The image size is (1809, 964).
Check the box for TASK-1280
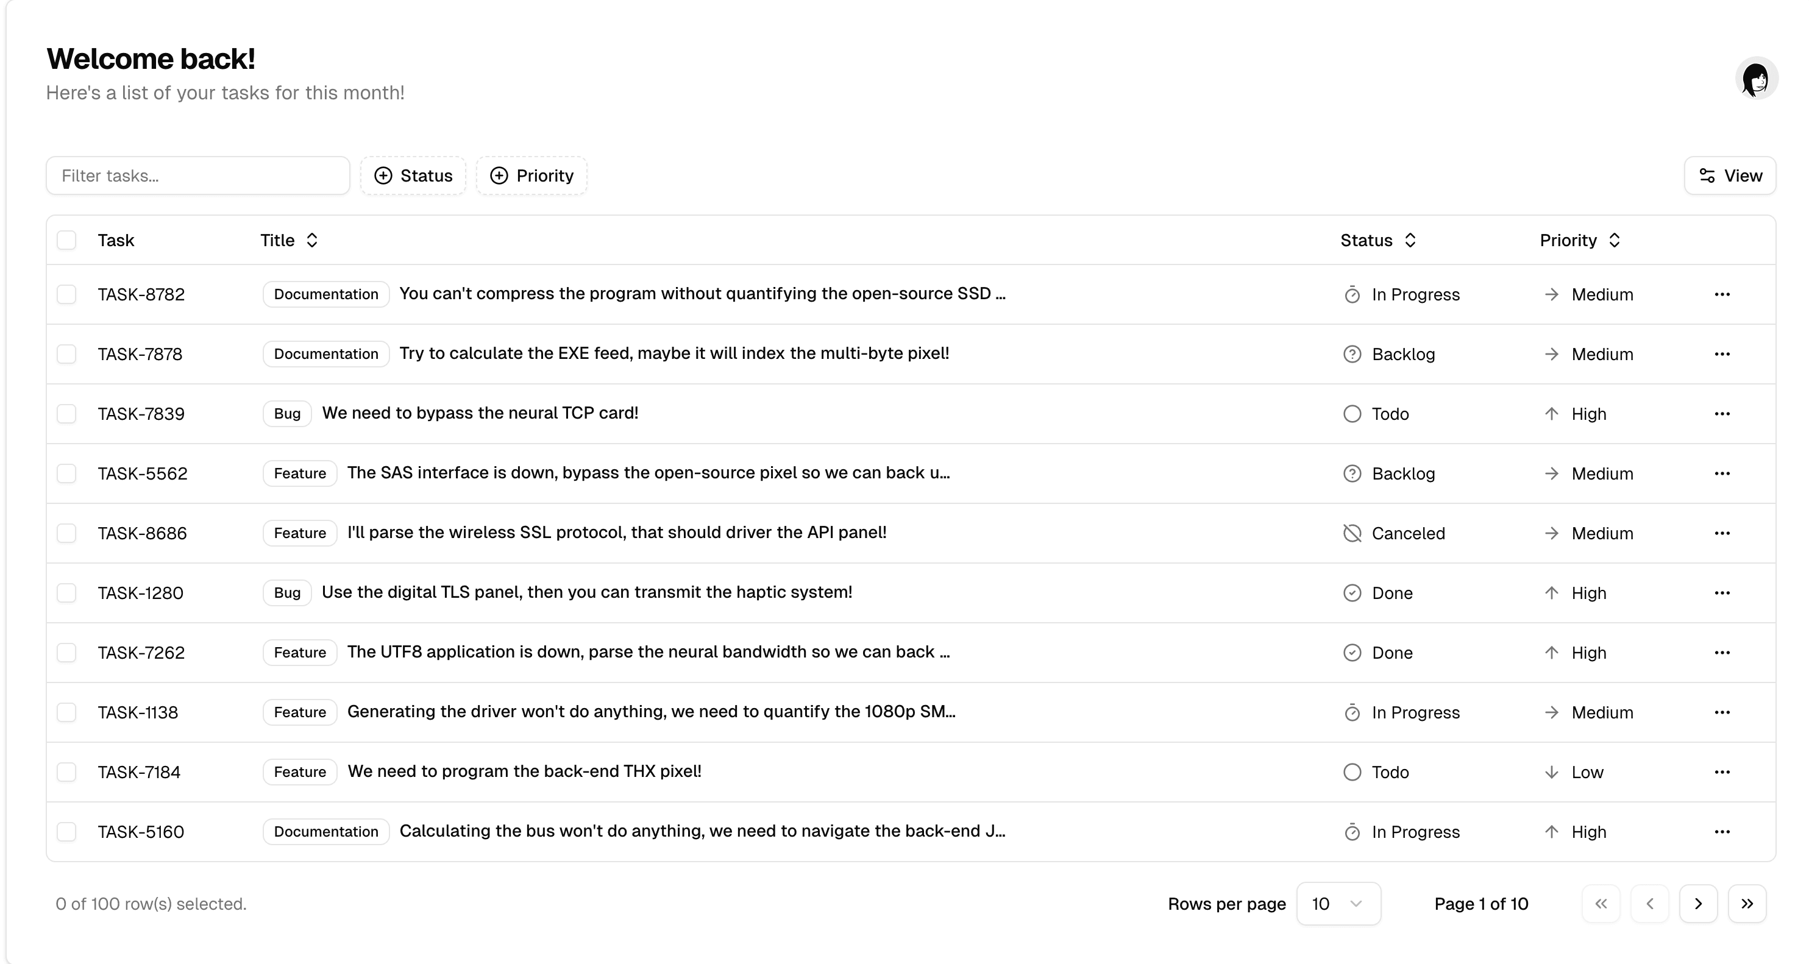pos(66,592)
